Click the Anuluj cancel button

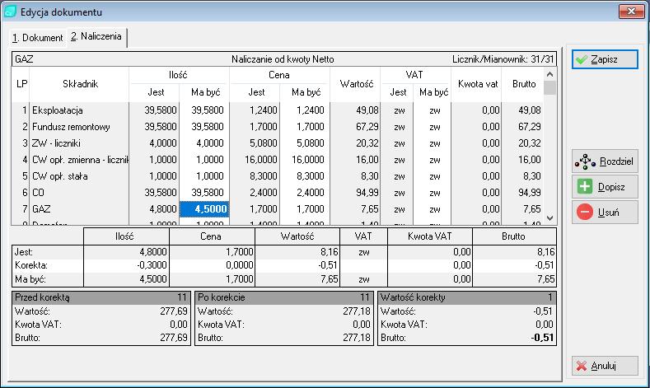point(605,366)
